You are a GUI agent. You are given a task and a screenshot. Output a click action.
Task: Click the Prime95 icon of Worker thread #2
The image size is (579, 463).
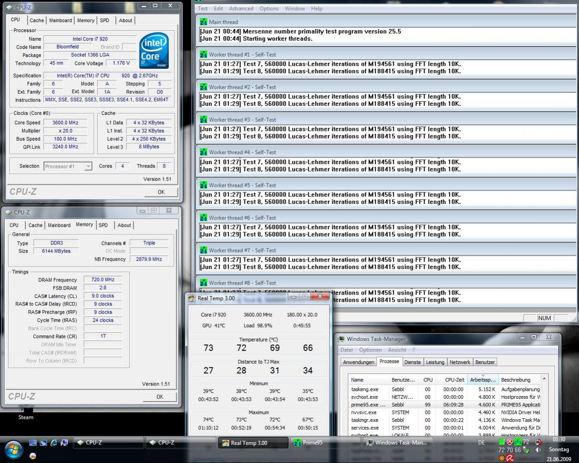(x=203, y=87)
